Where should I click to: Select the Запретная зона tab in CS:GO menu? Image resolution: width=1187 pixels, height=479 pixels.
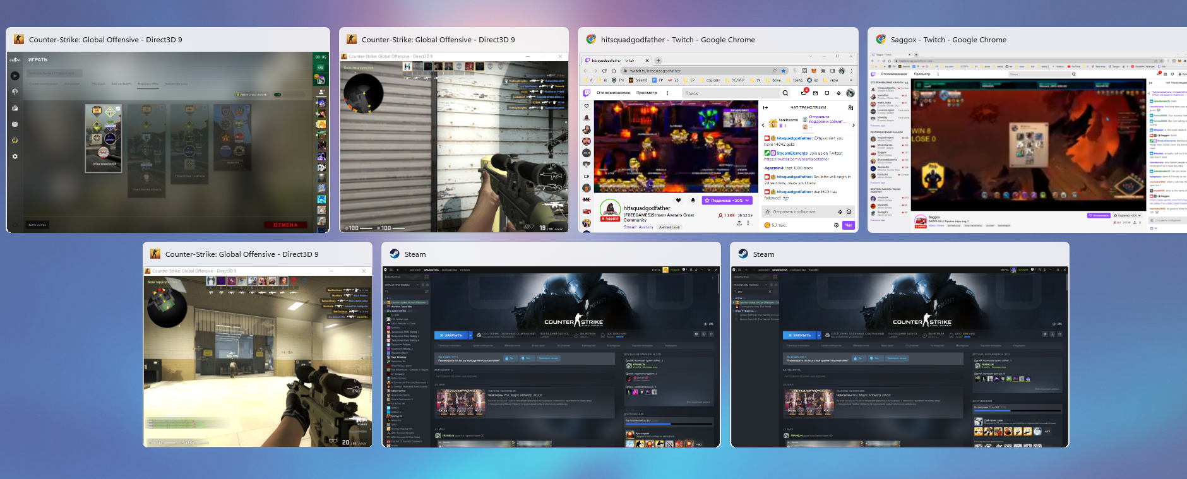[176, 84]
